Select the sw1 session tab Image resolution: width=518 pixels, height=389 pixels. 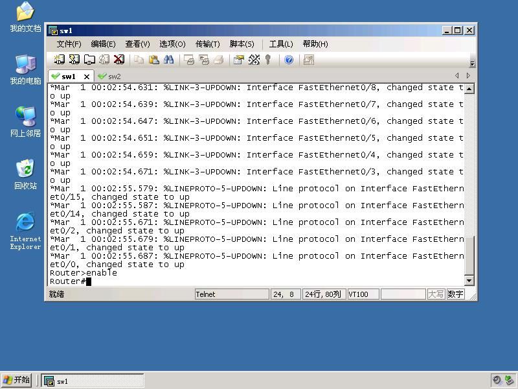69,77
